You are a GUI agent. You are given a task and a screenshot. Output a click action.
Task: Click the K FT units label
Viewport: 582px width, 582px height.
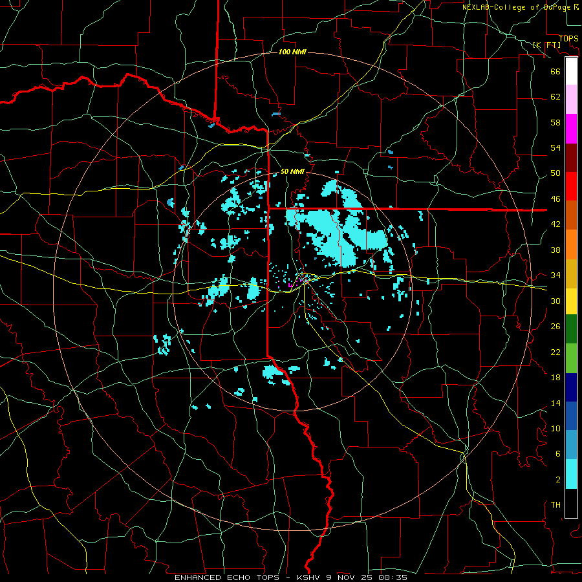[x=546, y=45]
